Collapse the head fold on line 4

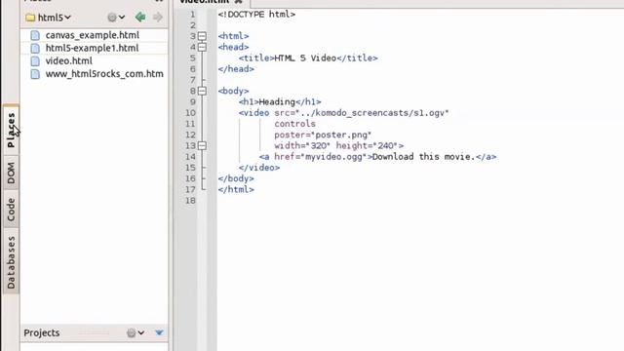click(202, 47)
